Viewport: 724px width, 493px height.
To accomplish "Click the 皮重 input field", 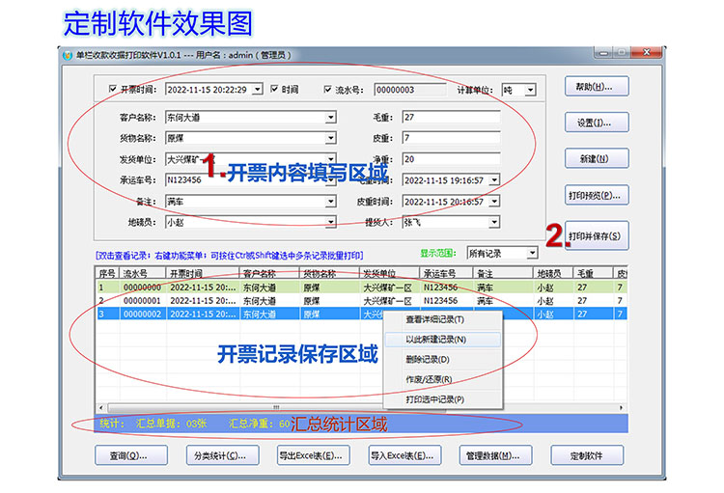I will 451,138.
